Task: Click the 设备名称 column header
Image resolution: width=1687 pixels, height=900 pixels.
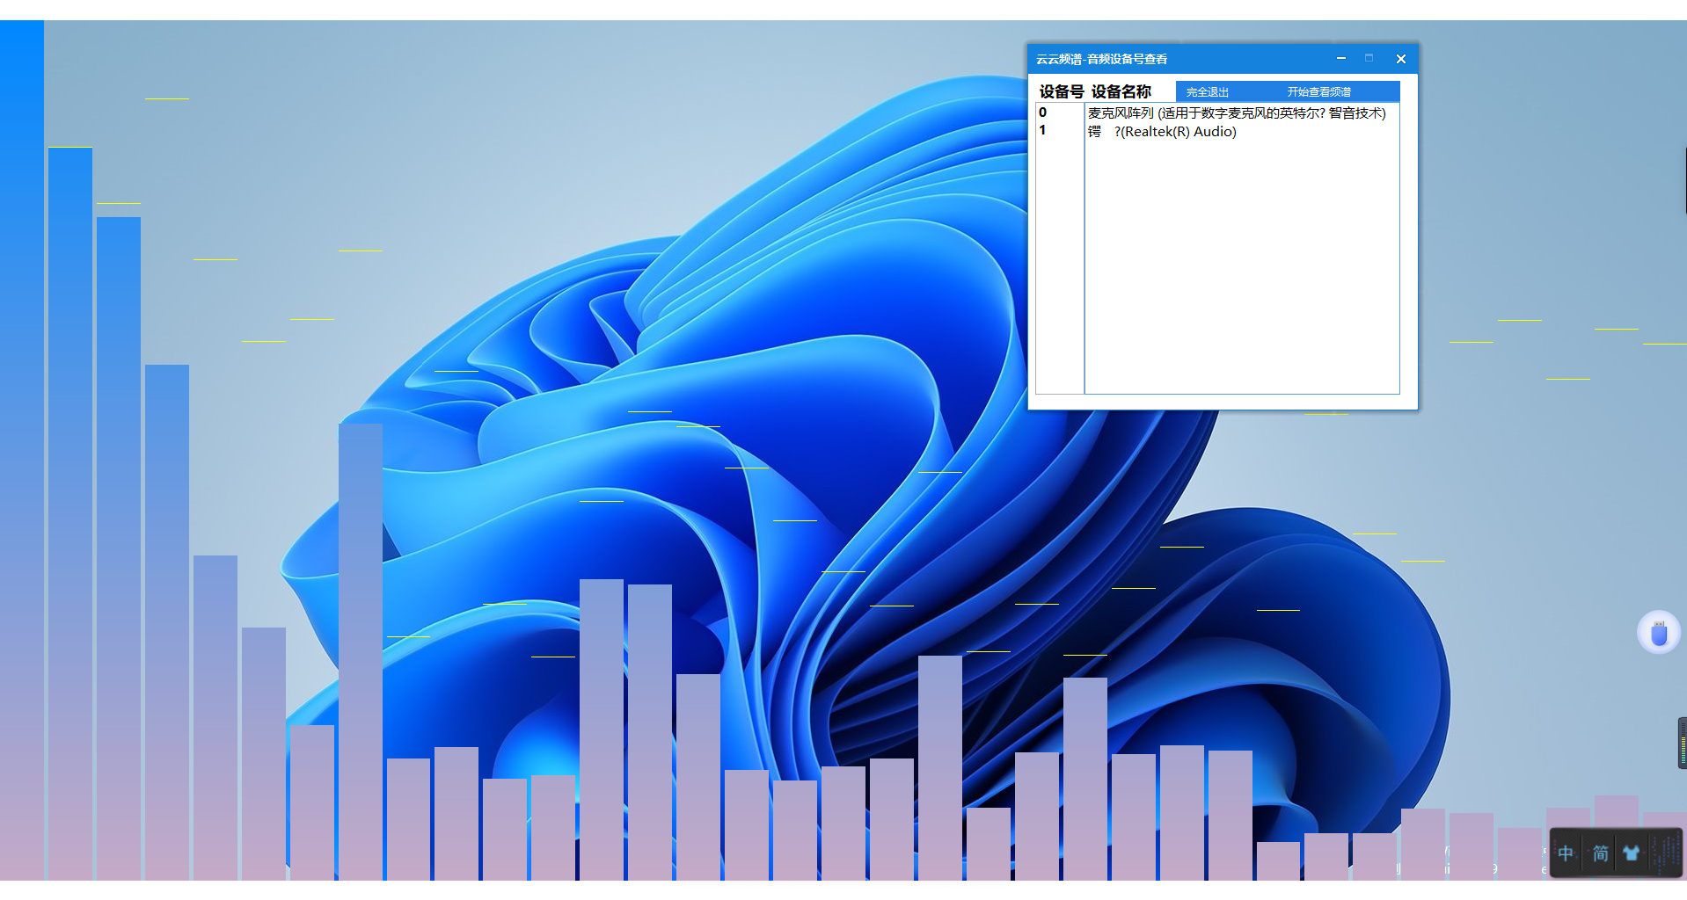Action: tap(1121, 91)
